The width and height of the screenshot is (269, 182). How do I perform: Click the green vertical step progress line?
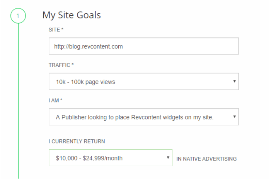[x=18, y=102]
